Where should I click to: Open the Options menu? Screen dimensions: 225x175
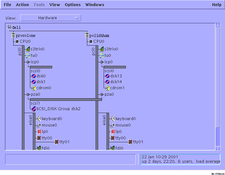(72, 4)
